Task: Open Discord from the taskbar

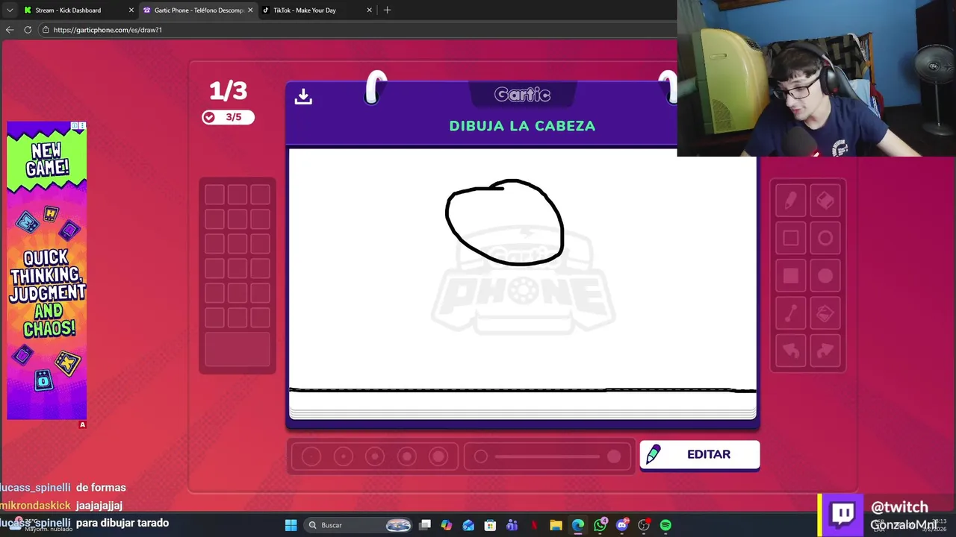Action: click(x=621, y=525)
